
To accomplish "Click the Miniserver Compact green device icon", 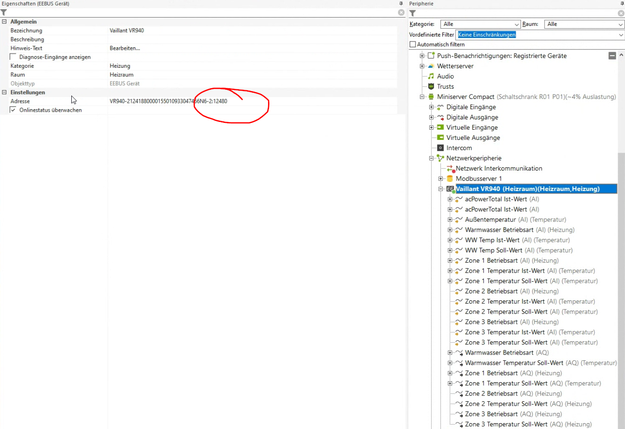I will click(x=431, y=97).
